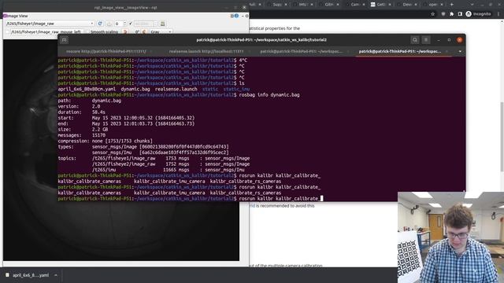This screenshot has width=504, height=283.
Task: Click kalibr_calibrate_imu_camera in the last completion list
Action: 169,193
